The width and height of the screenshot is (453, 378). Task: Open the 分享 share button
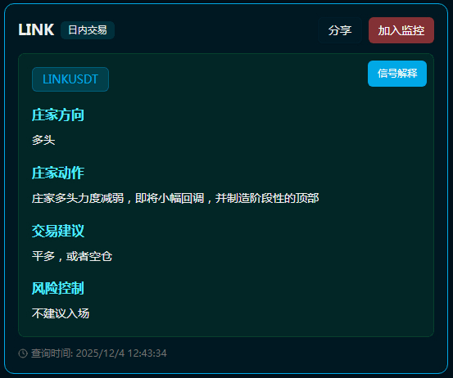340,30
